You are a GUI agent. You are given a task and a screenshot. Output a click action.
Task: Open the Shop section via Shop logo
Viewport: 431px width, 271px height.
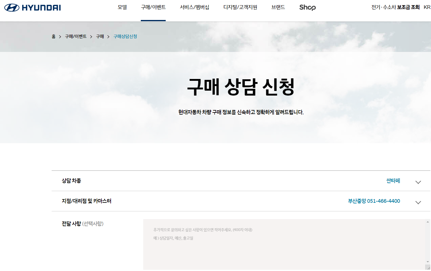point(307,7)
